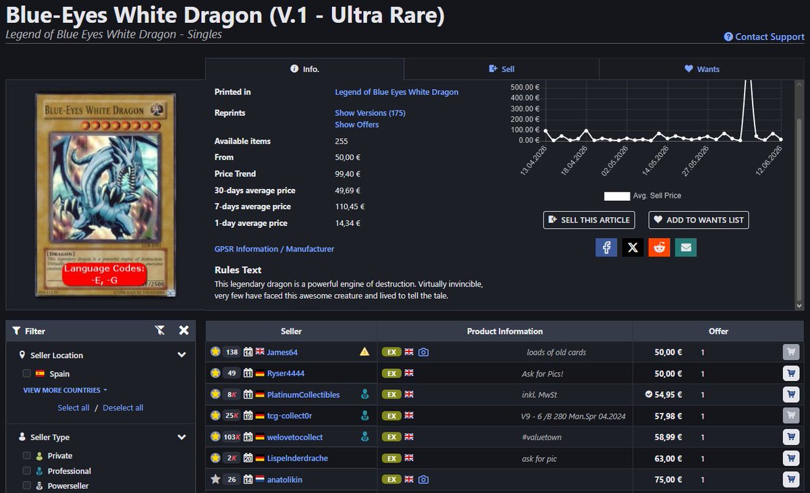
Task: Tick the Powerseller seller type checkbox
Action: [27, 486]
